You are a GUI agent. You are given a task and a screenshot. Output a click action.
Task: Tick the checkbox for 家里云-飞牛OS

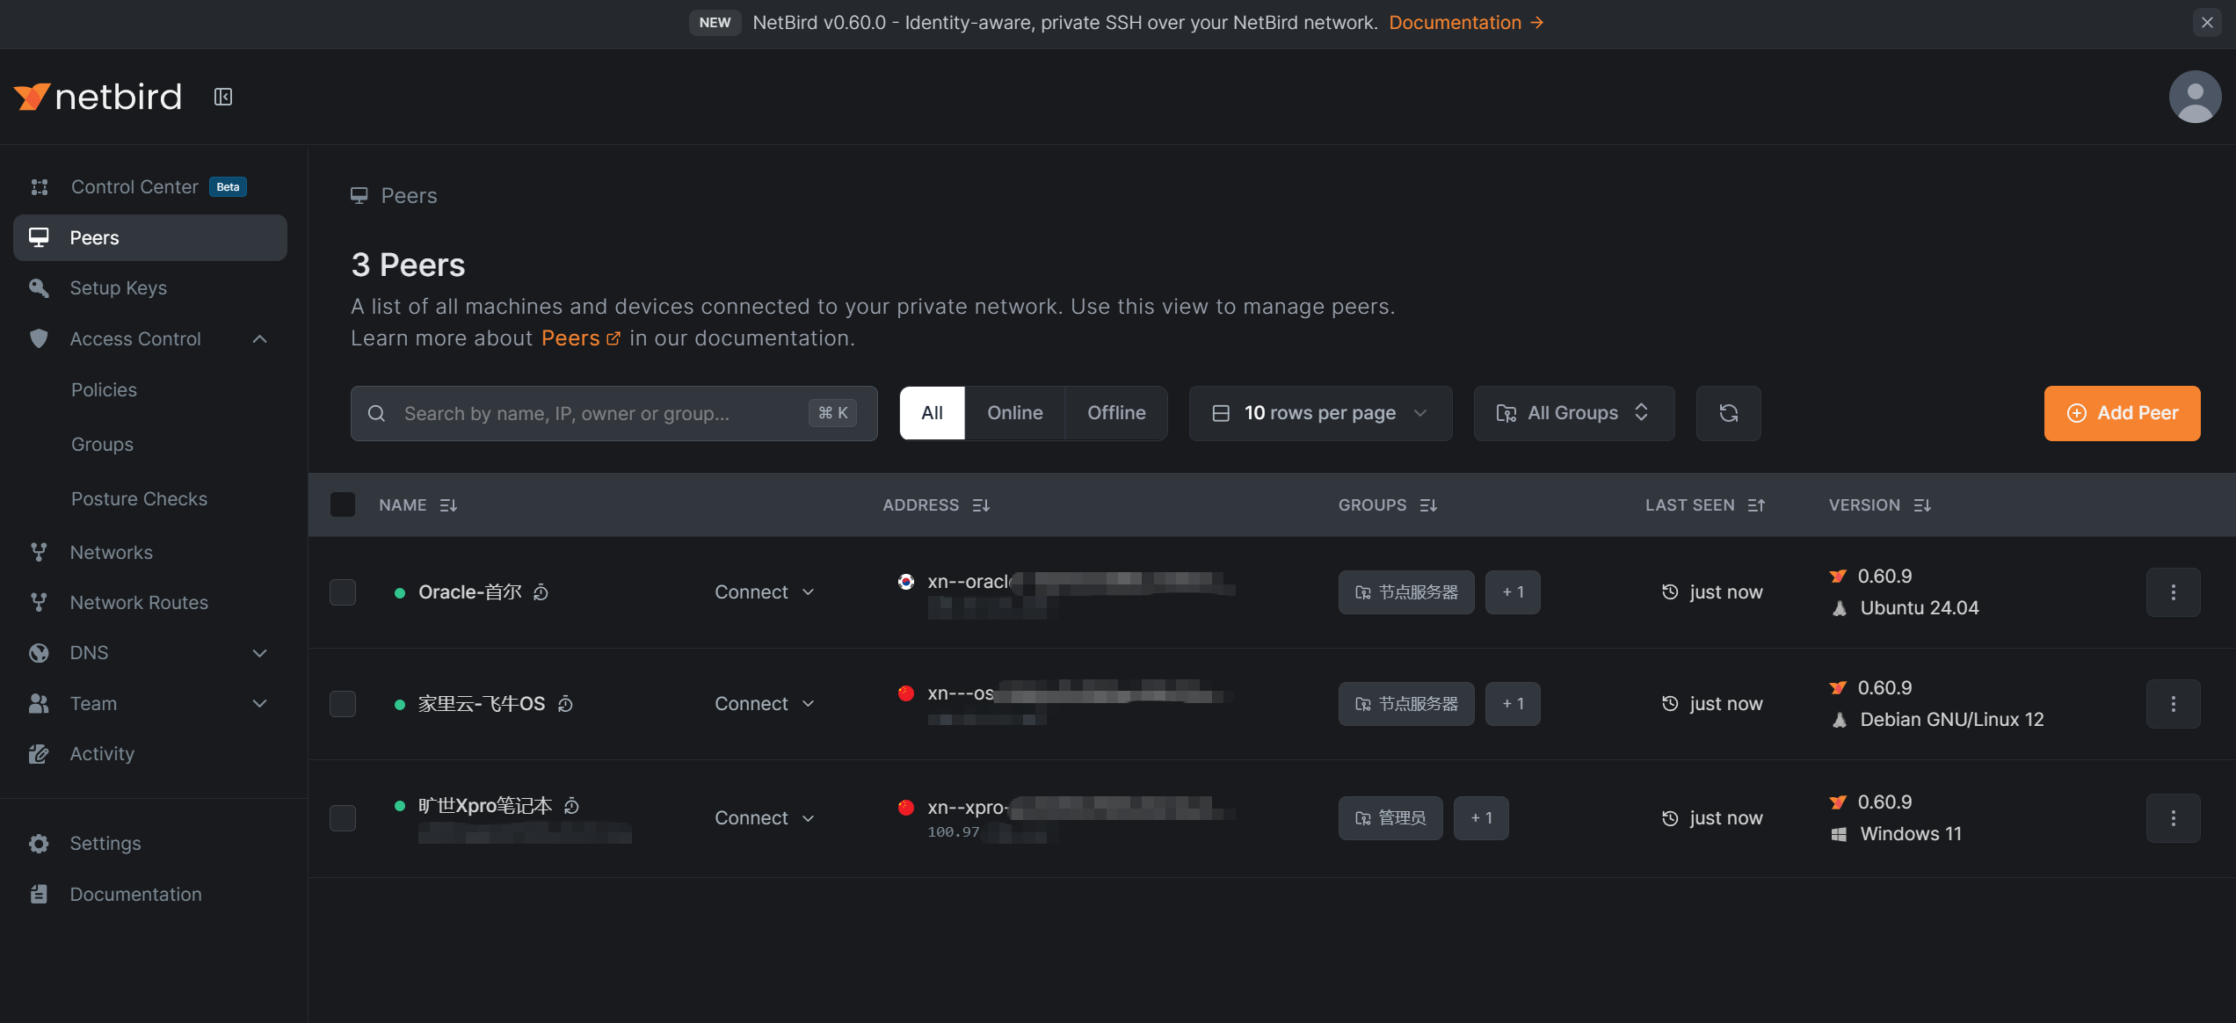coord(343,704)
